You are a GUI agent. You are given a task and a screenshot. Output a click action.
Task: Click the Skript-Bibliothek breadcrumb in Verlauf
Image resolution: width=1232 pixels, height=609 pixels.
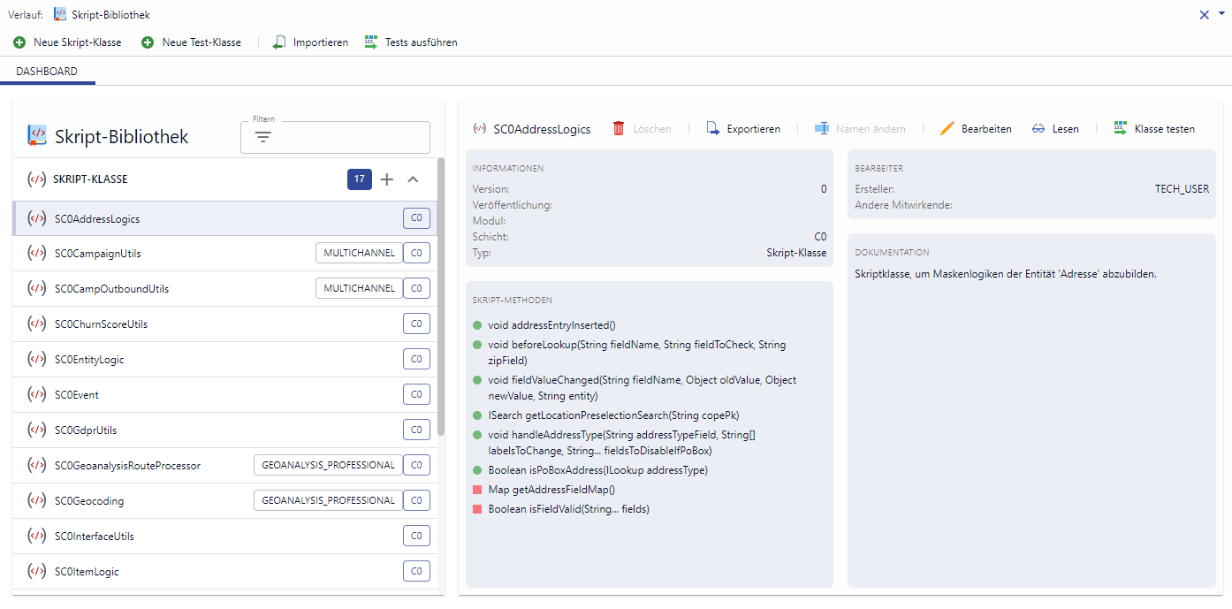click(x=110, y=15)
